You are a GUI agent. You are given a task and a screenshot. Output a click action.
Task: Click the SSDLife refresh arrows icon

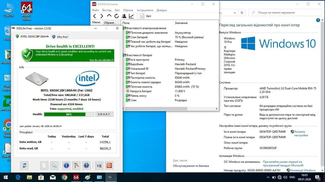(24, 165)
